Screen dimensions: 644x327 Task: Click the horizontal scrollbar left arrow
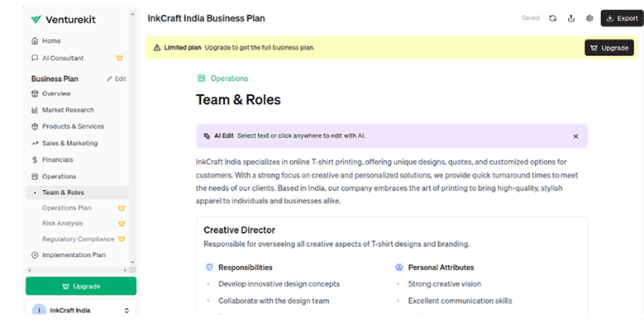29,270
